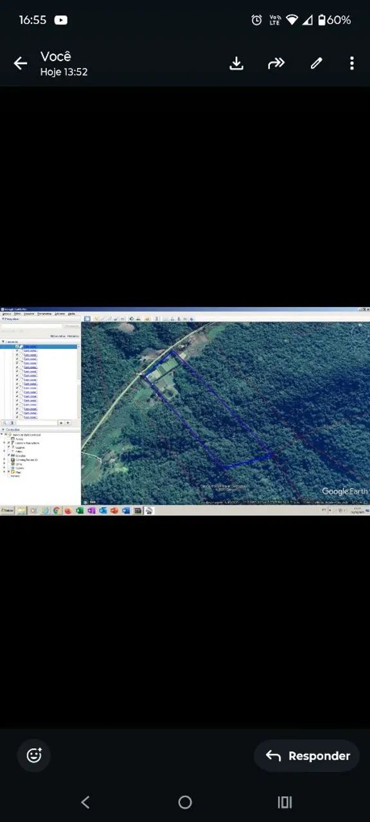The width and height of the screenshot is (370, 822).
Task: Download the image with the download icon
Action: click(236, 63)
